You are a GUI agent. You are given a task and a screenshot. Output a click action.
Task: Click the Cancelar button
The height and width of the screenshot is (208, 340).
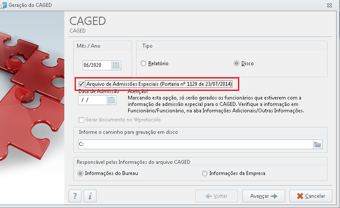(311, 196)
